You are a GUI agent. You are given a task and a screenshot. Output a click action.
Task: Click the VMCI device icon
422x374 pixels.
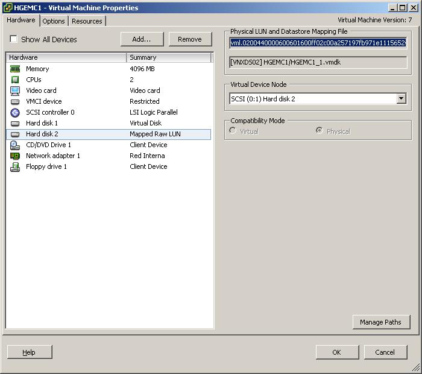[15, 102]
